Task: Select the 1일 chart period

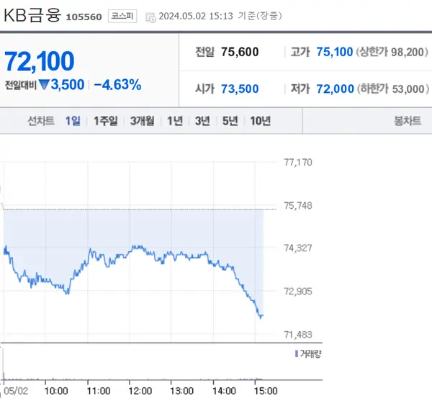Action: pos(73,121)
